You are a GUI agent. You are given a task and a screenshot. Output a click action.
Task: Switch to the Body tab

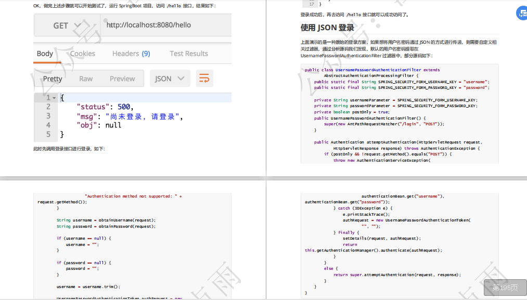(x=45, y=54)
